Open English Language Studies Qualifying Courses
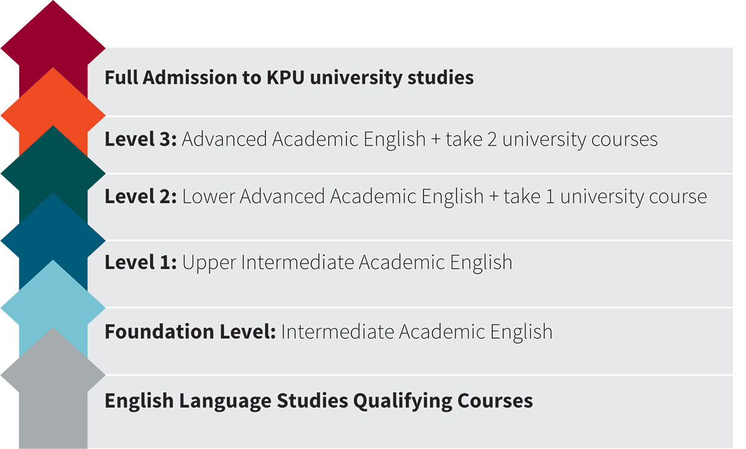746x449 pixels. point(318,401)
